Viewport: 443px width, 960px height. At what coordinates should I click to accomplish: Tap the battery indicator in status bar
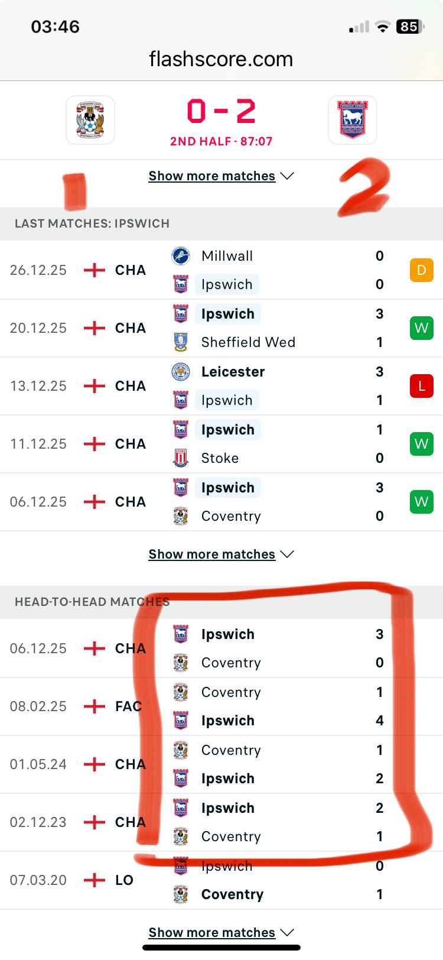(410, 27)
